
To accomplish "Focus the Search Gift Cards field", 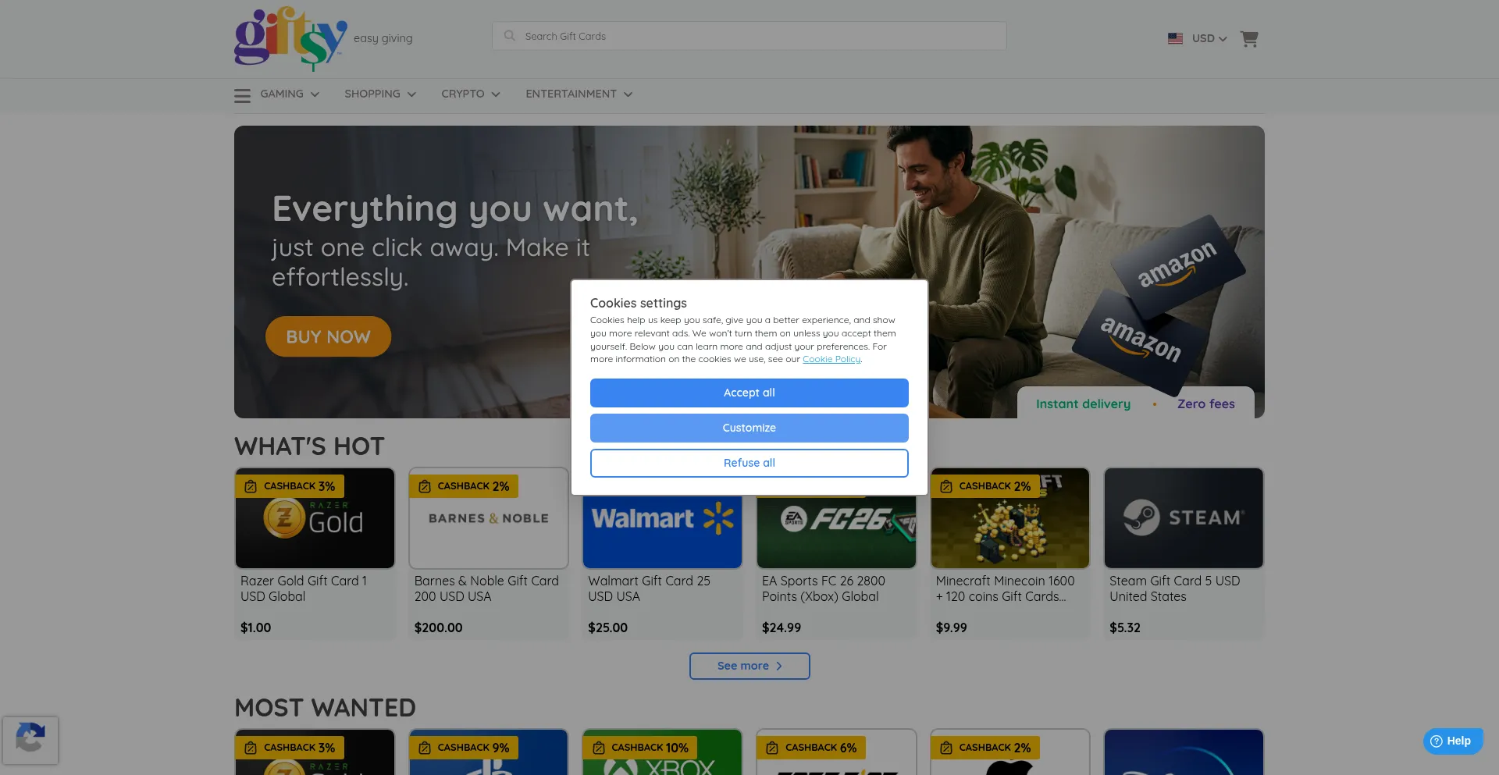I will coord(749,36).
